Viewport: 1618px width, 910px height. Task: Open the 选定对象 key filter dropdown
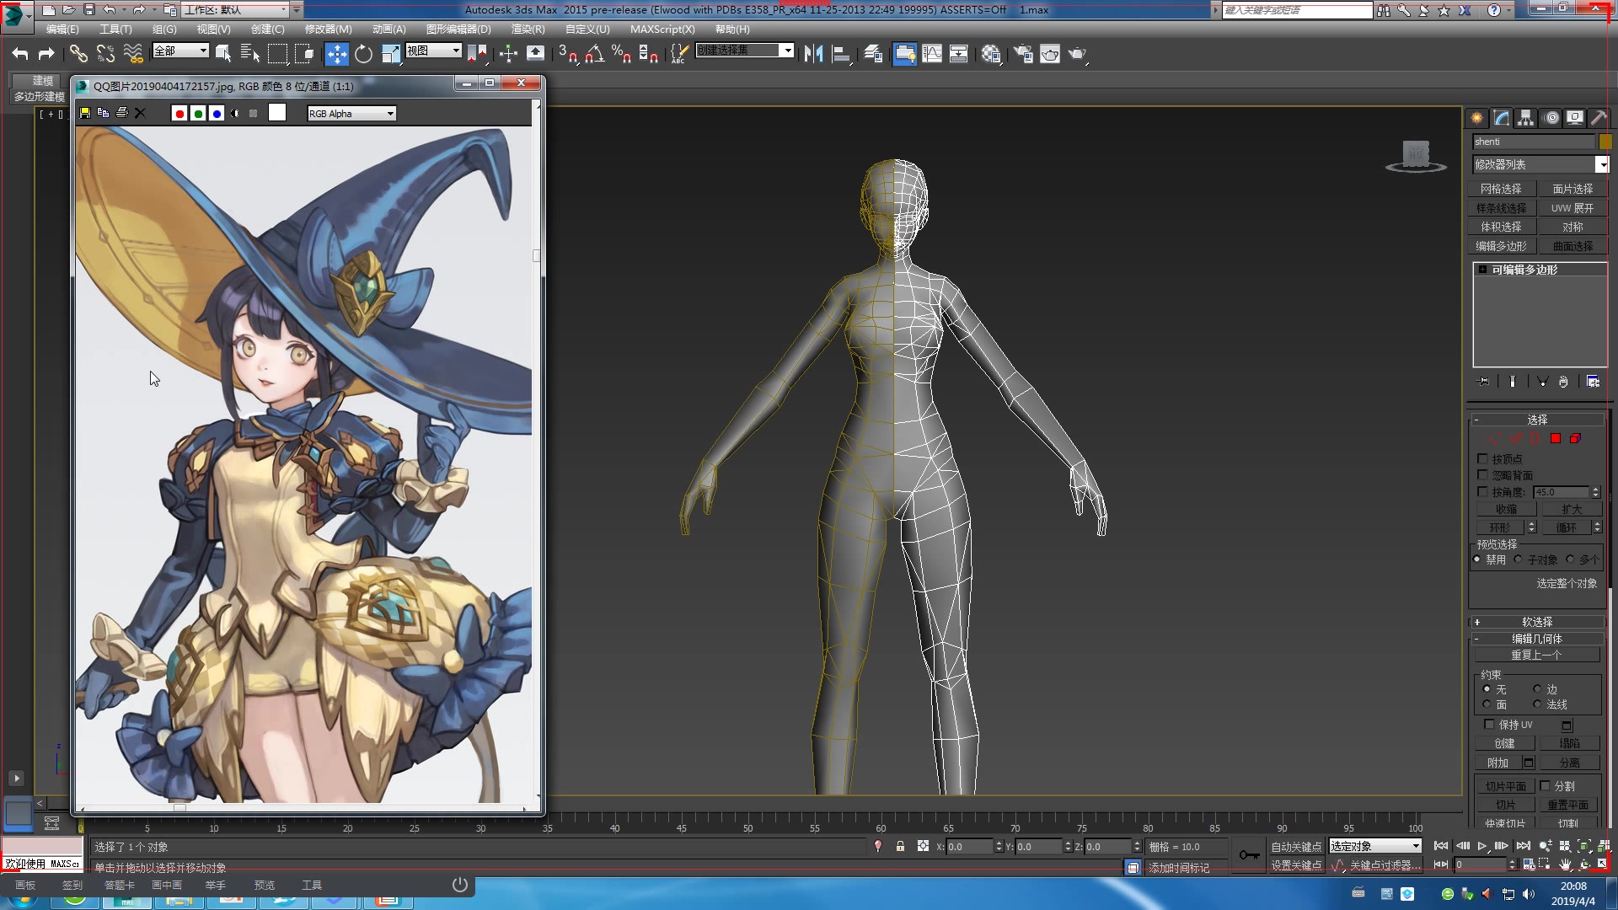click(1376, 846)
